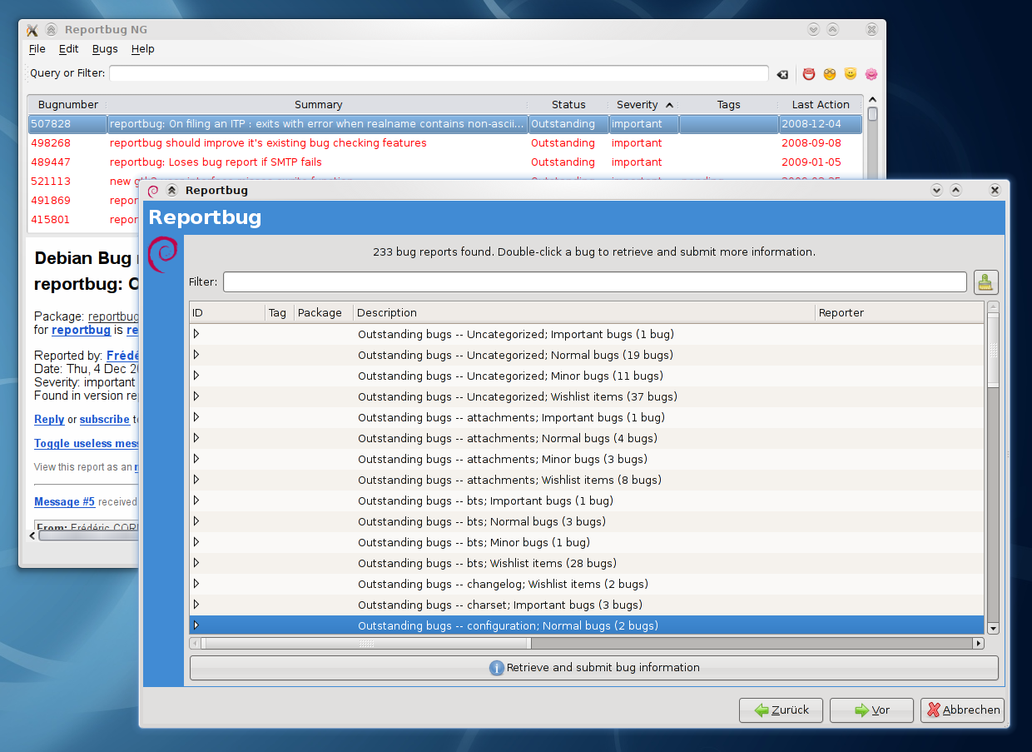Screen dimensions: 1032x752
Task: Click the Summary column header
Action: pyautogui.click(x=318, y=105)
